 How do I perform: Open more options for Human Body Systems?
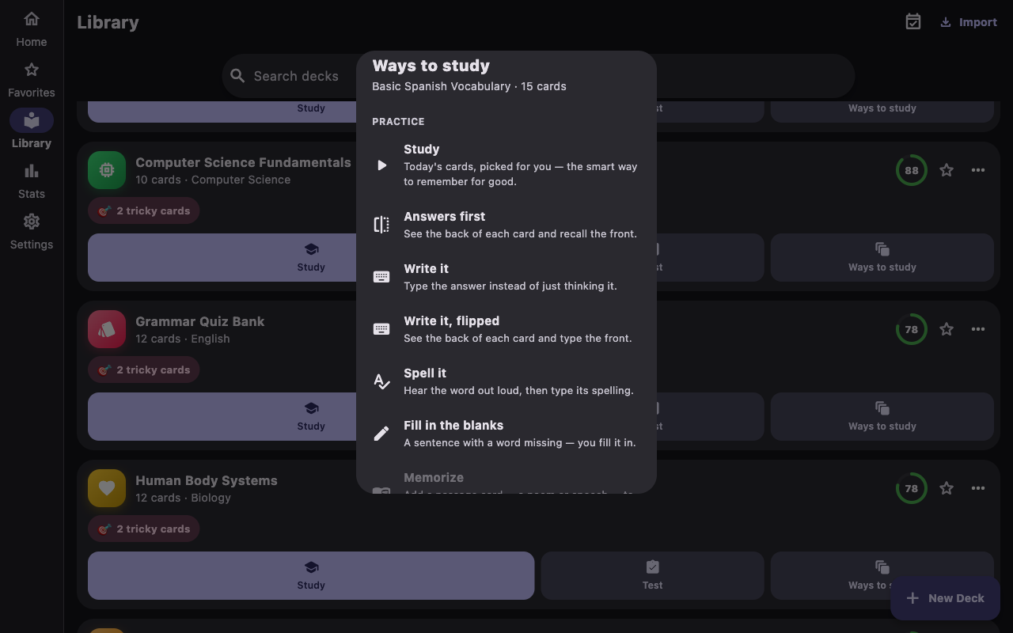click(x=978, y=488)
